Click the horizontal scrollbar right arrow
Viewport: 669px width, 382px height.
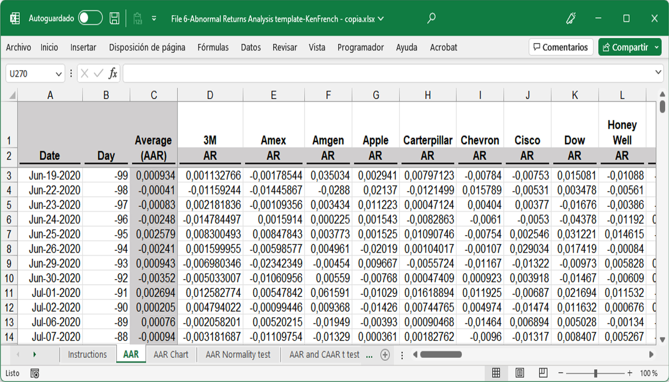tap(652, 355)
